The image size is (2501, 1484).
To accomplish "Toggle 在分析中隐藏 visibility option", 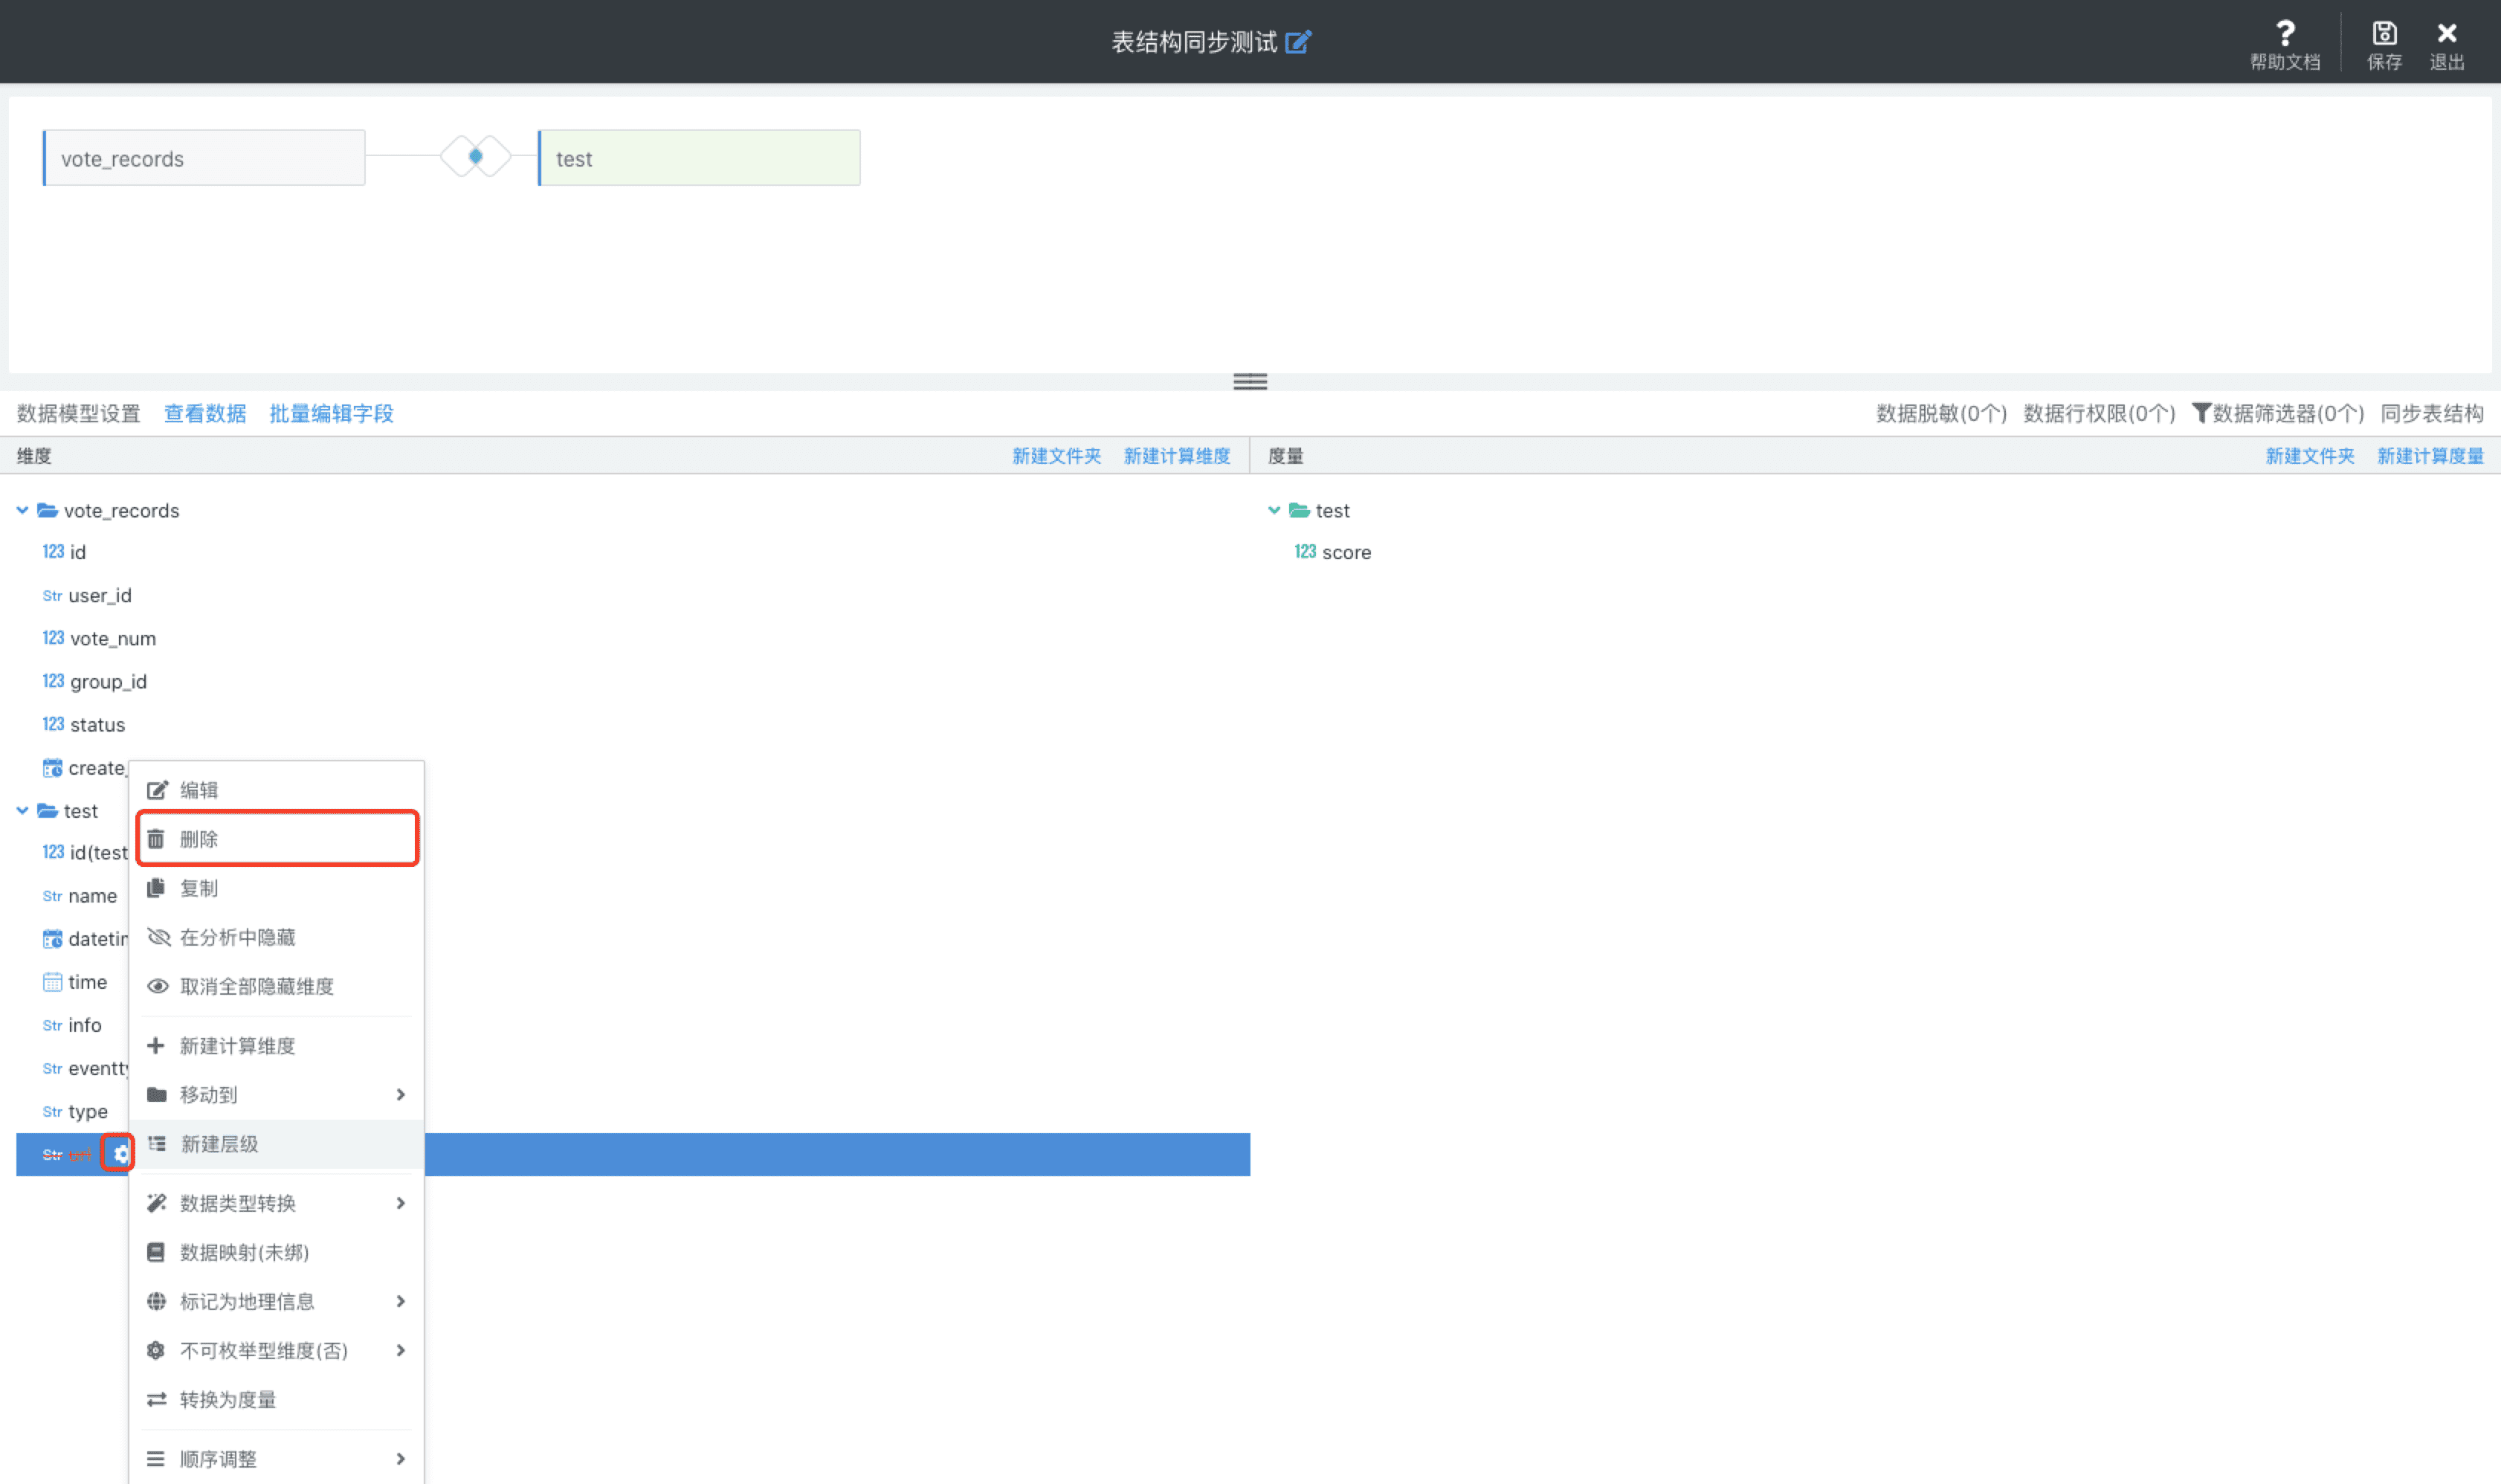I will click(x=274, y=936).
